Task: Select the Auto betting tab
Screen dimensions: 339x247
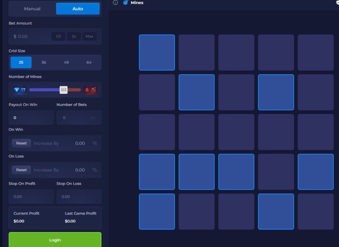Action: (x=78, y=9)
